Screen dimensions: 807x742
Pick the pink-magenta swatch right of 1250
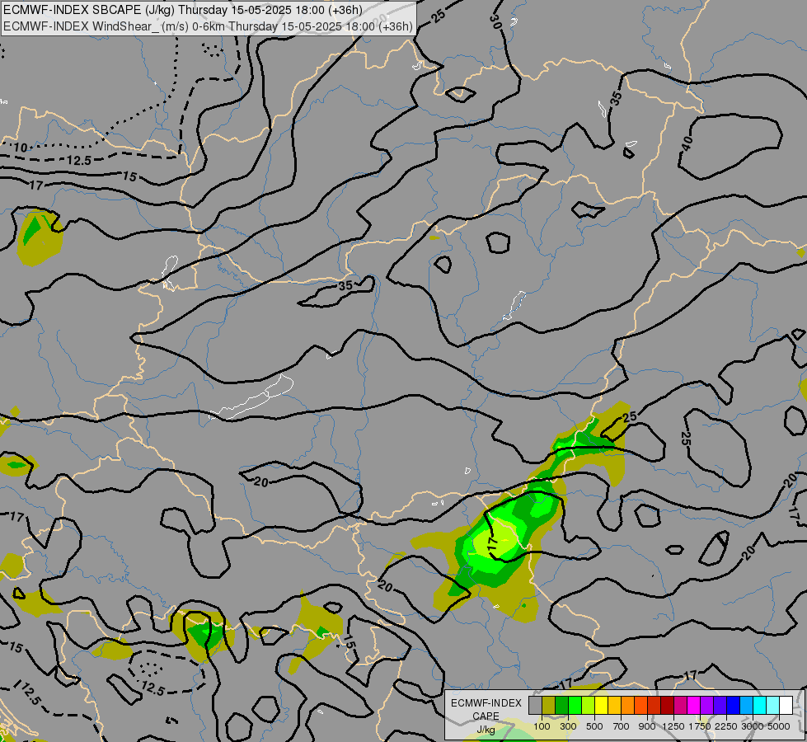point(680,705)
